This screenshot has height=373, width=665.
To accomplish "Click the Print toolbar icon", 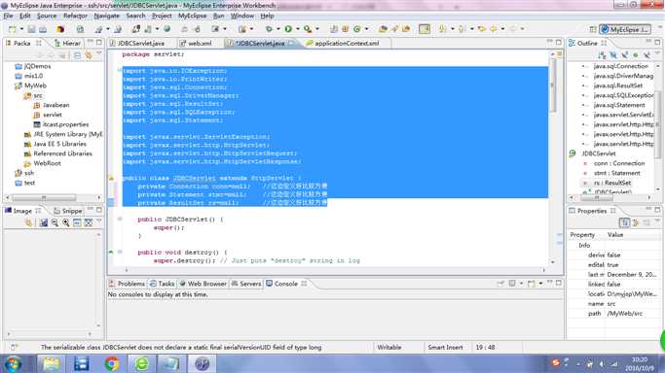I will click(x=43, y=29).
